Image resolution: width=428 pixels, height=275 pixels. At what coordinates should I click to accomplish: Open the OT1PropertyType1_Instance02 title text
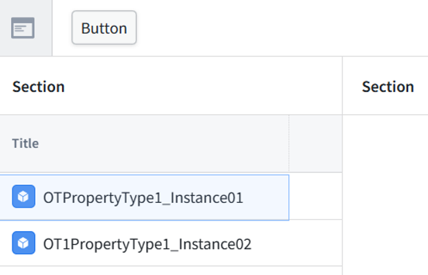[x=147, y=244]
